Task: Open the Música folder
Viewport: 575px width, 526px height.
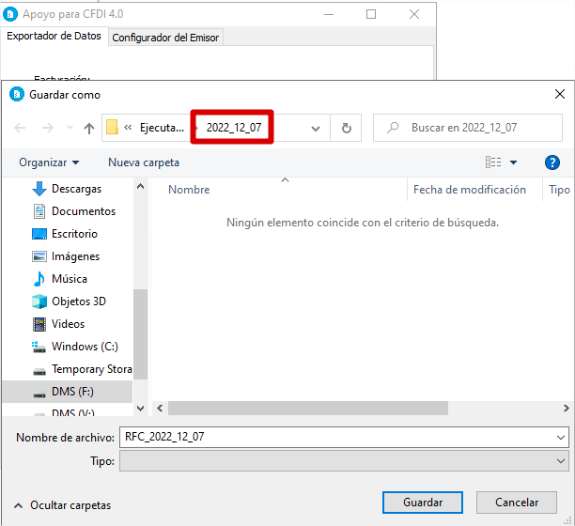Action: point(70,279)
